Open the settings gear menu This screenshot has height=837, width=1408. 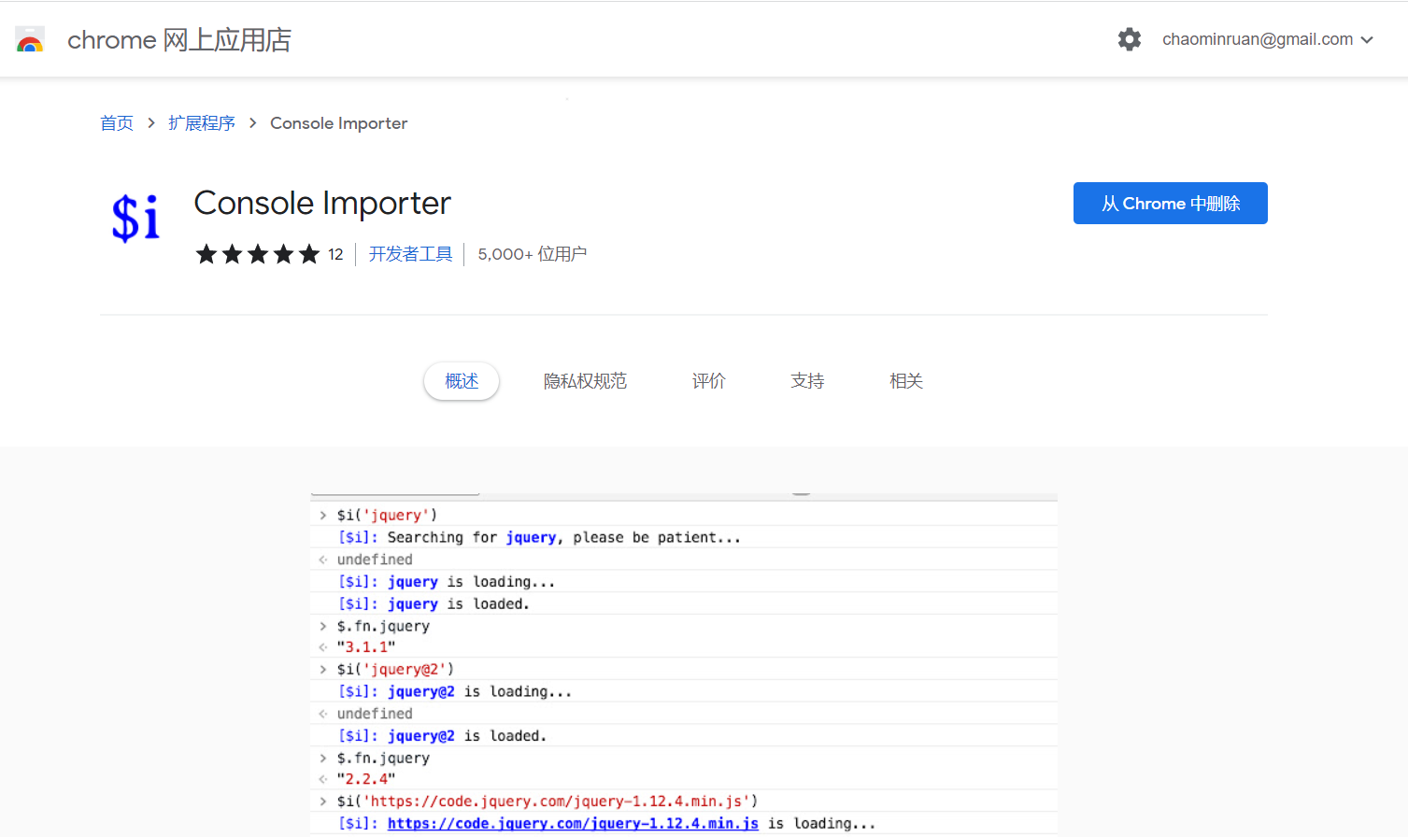[x=1129, y=39]
